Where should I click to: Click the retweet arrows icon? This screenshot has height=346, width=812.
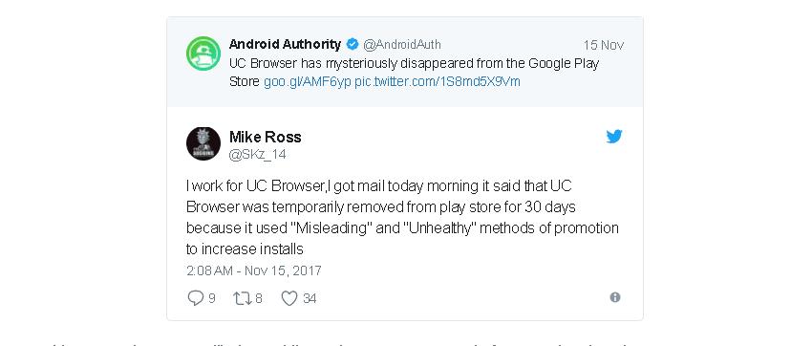point(242,298)
